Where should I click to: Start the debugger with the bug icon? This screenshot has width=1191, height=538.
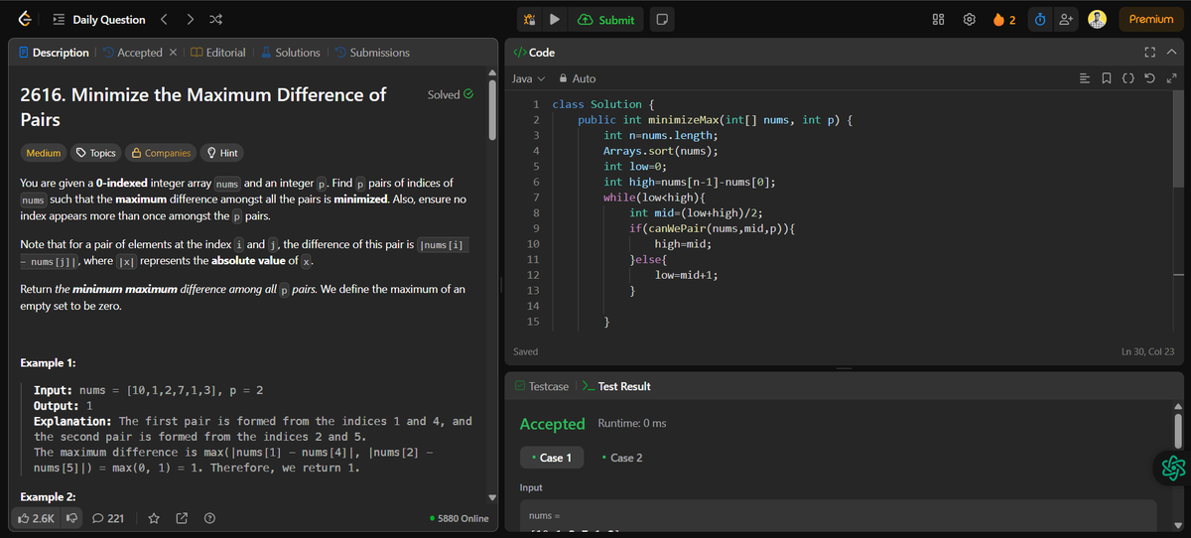click(x=530, y=20)
